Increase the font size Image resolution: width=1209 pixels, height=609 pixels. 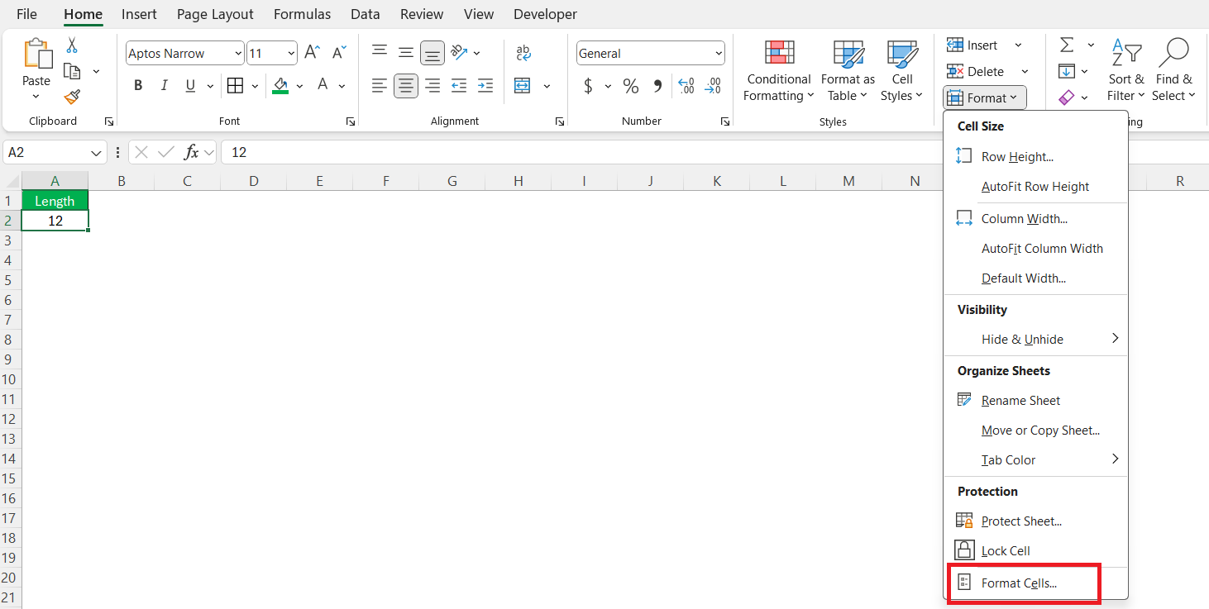pyautogui.click(x=312, y=53)
